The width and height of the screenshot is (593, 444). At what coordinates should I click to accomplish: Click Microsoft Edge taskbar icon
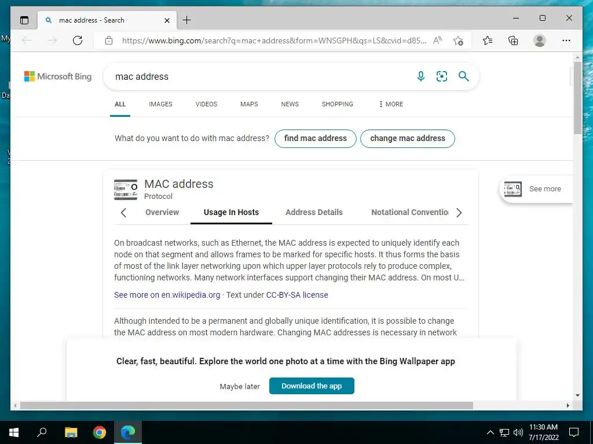tap(128, 432)
